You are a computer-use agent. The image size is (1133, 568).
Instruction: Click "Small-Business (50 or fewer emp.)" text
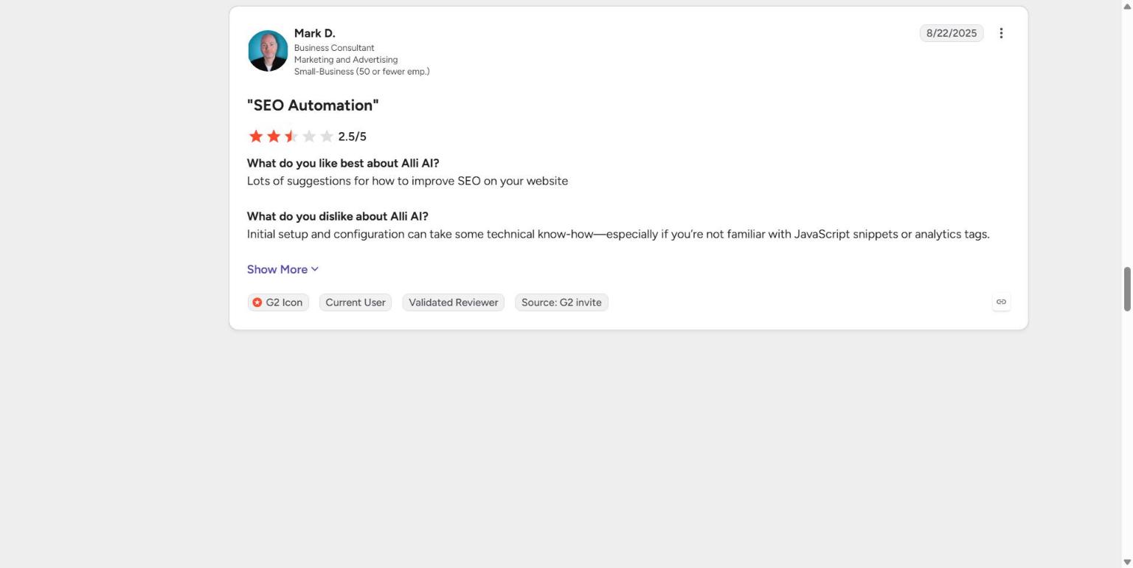pyautogui.click(x=362, y=72)
